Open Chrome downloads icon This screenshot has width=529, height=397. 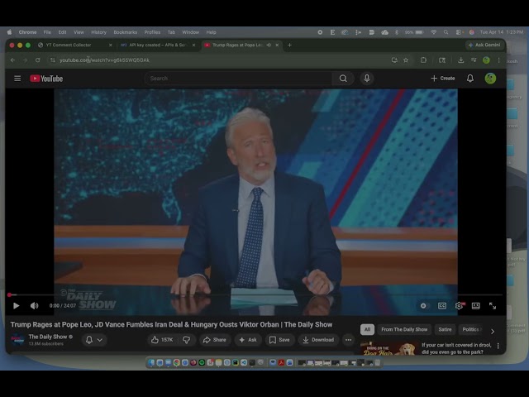tap(460, 60)
